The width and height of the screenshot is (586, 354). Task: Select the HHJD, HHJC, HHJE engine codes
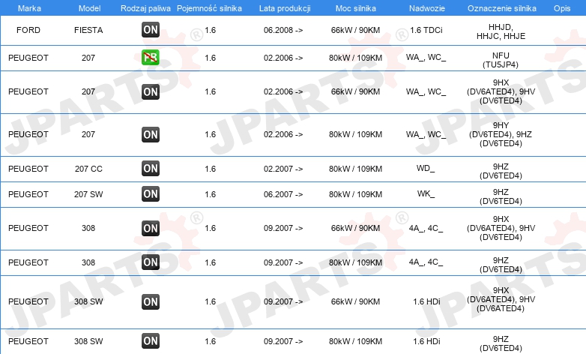point(501,31)
